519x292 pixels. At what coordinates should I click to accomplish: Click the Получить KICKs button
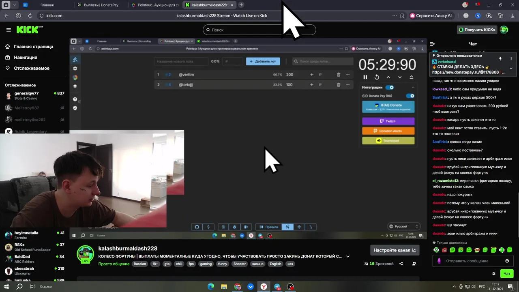[477, 30]
